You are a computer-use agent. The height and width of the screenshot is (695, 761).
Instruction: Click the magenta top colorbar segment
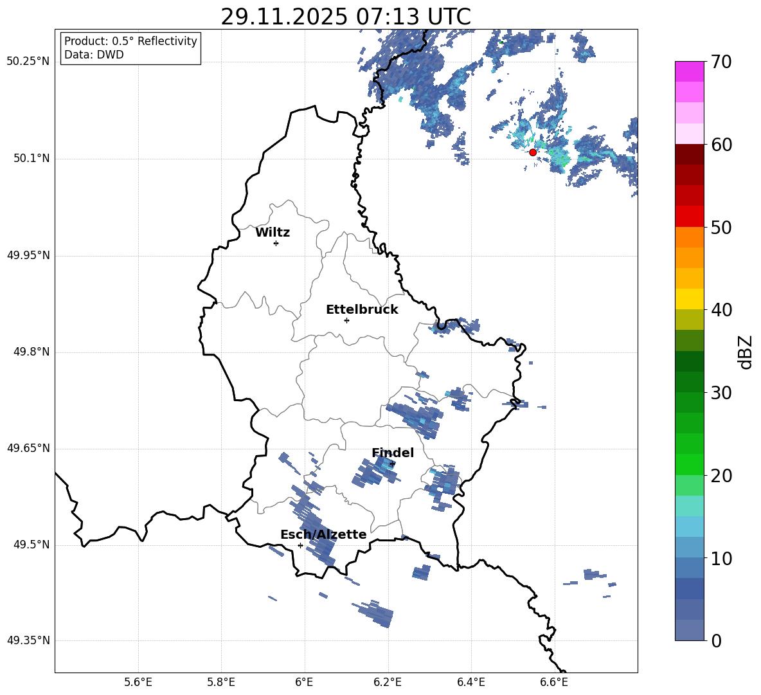tap(689, 71)
